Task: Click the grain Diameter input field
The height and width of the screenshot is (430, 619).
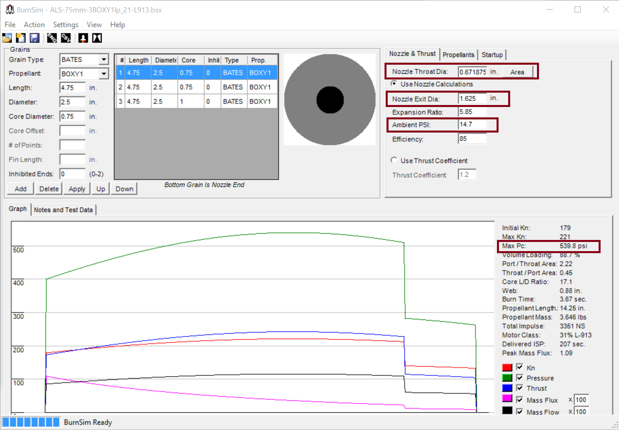Action: [72, 102]
